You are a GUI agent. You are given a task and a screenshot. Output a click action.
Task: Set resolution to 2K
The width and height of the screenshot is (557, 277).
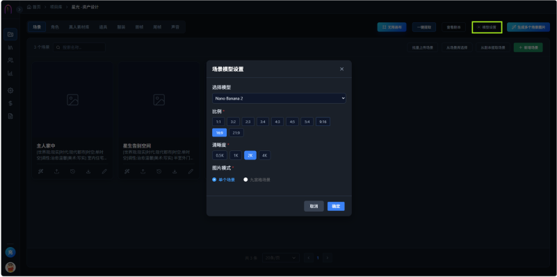pos(250,155)
